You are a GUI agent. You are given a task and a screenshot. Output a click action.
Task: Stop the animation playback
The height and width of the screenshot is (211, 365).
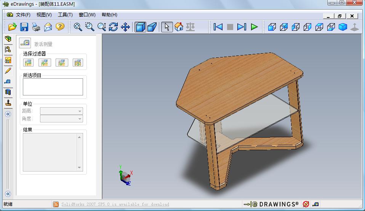coord(230,27)
